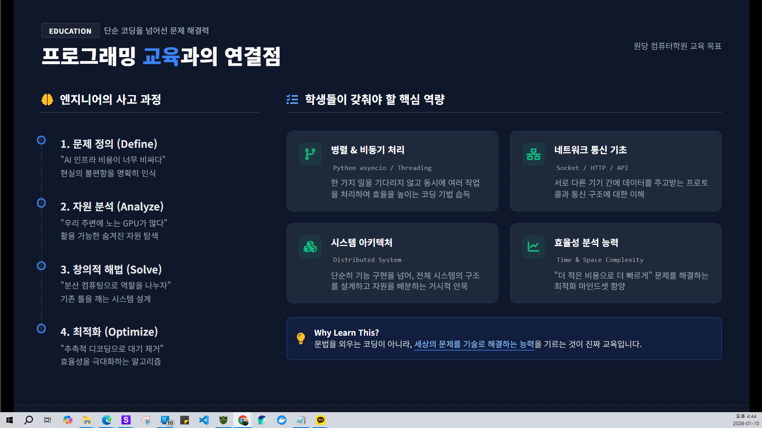This screenshot has width=762, height=428.
Task: Click the timeline circle for 1. 문제 정의
Action: [41, 140]
